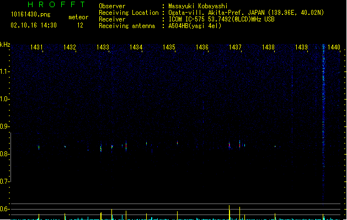The width and height of the screenshot is (347, 220).
Task: Click the Ogata-vill. Akita-Pref. JAPAN location text
Action: [246, 13]
